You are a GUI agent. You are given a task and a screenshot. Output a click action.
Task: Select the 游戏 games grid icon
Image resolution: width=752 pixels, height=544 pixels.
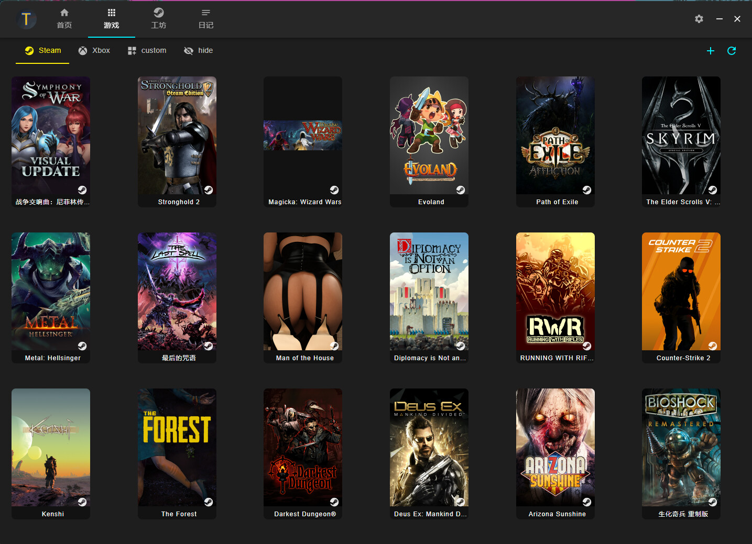(x=111, y=19)
